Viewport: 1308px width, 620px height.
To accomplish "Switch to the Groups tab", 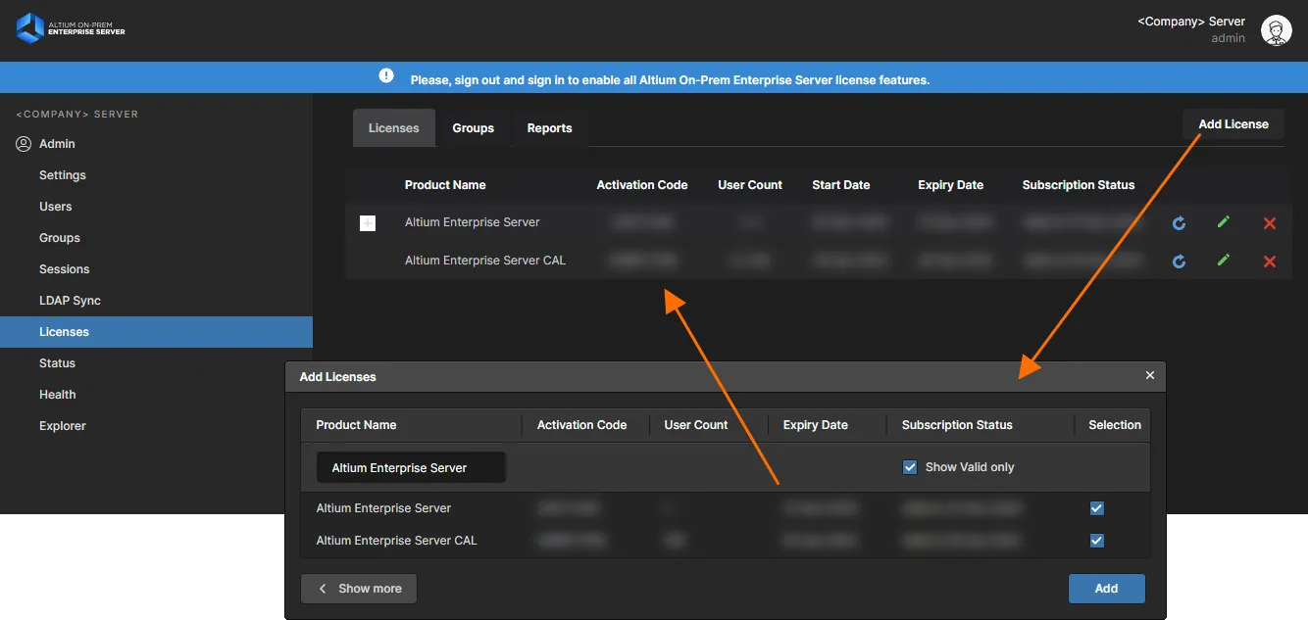I will [x=473, y=128].
